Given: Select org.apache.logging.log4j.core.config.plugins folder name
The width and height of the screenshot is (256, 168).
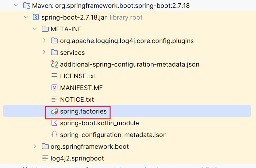Looking at the screenshot, I should pyautogui.click(x=127, y=41).
